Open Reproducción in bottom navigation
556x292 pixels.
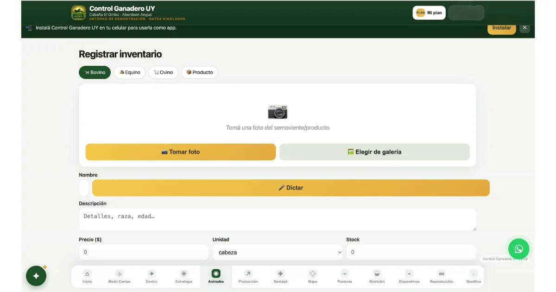(442, 276)
